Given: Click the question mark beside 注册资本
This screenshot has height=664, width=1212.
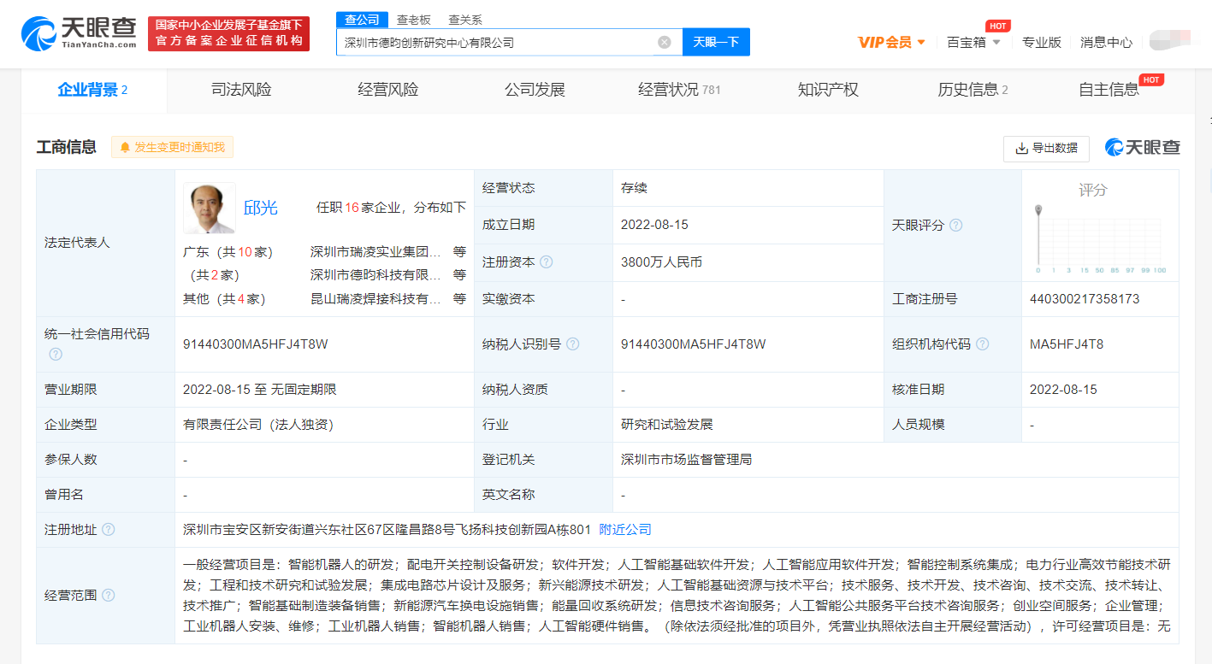Looking at the screenshot, I should pyautogui.click(x=546, y=262).
